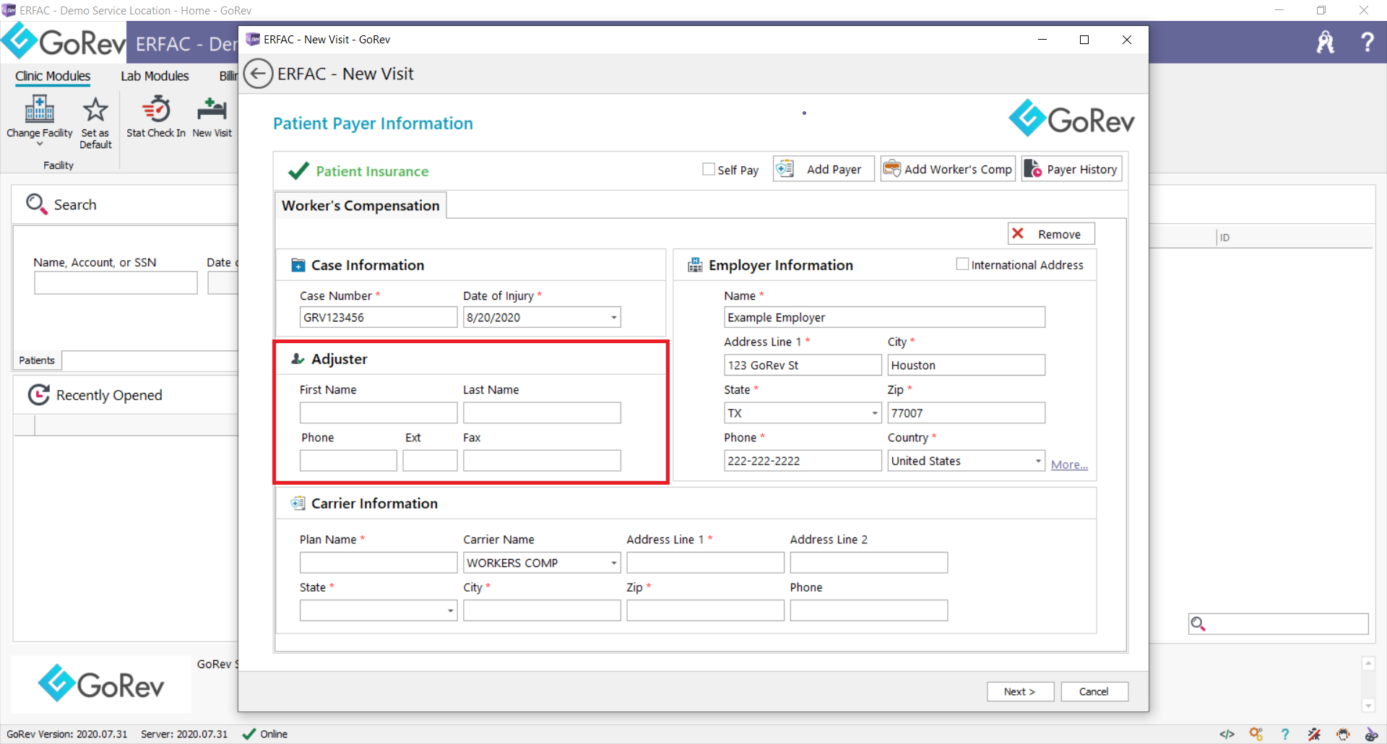The image size is (1387, 744).
Task: Expand the Carrier Name WORKERS COMP dropdown
Action: (613, 563)
